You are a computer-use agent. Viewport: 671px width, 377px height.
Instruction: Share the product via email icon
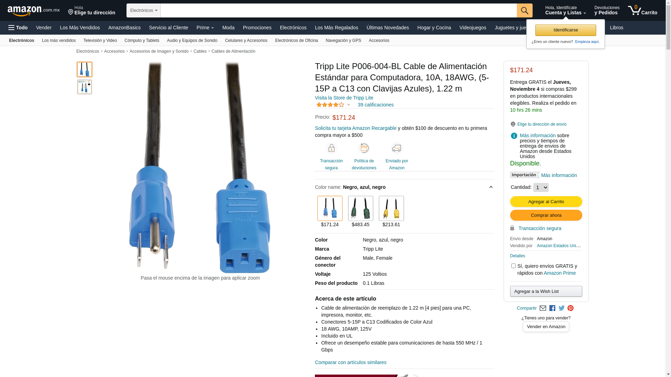coord(543,308)
